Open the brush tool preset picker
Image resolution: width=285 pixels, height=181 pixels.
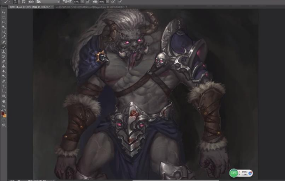[7, 2]
